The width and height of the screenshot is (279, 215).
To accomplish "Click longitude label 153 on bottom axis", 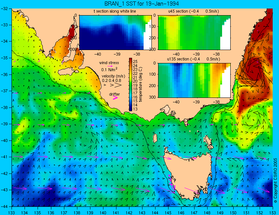I will [273, 212].
